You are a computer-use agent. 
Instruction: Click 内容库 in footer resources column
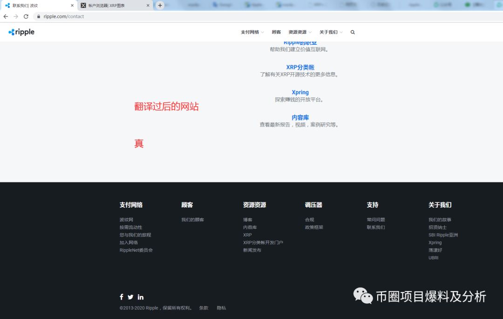click(250, 227)
